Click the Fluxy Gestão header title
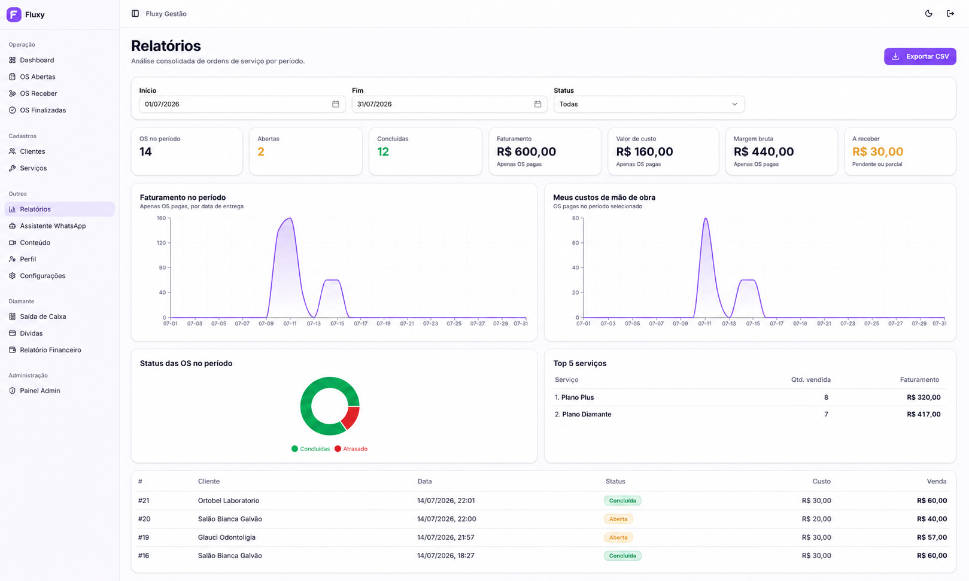Viewport: 969px width, 581px height. pyautogui.click(x=166, y=14)
